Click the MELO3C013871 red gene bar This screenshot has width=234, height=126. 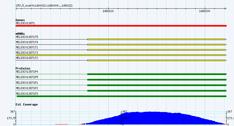[121, 26]
